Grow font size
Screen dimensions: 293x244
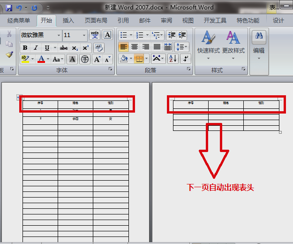pyautogui.click(x=97, y=59)
